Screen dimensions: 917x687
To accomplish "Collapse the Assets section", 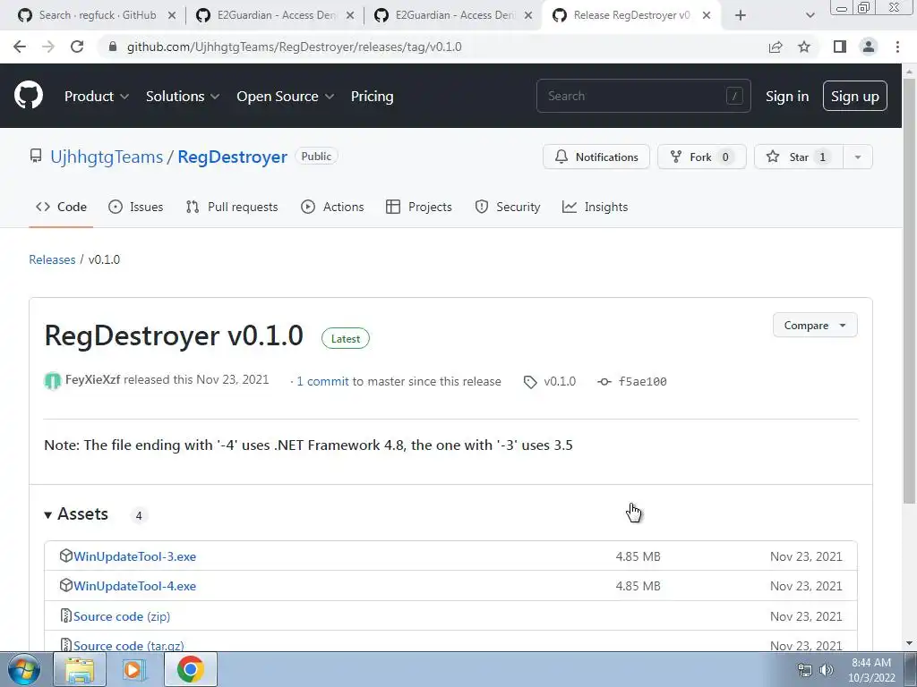I will (76, 514).
